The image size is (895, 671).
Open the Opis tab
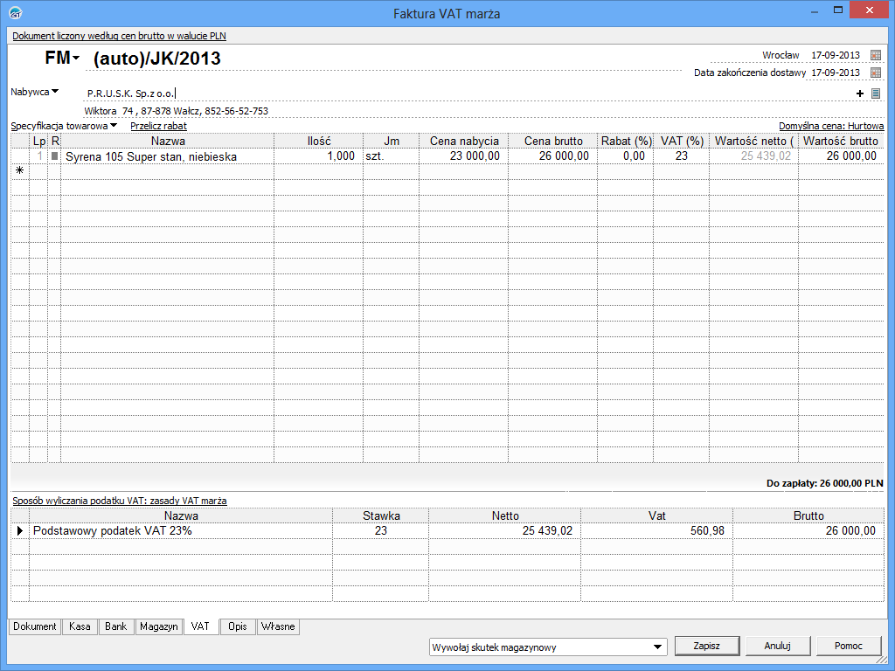tap(237, 626)
